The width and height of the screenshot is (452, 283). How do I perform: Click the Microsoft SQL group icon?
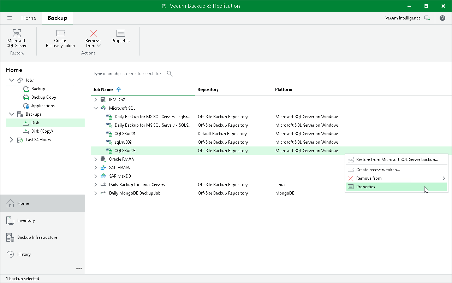coord(103,108)
